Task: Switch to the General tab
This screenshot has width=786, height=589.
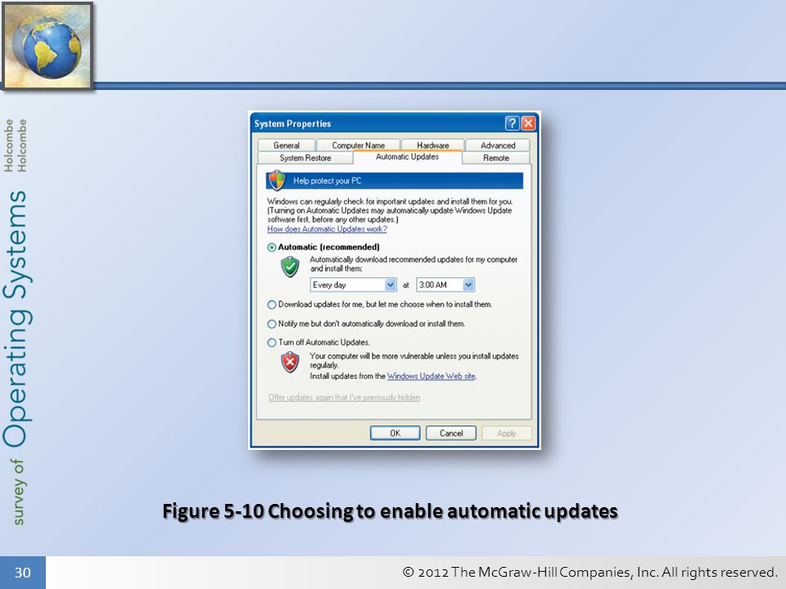Action: coord(287,146)
